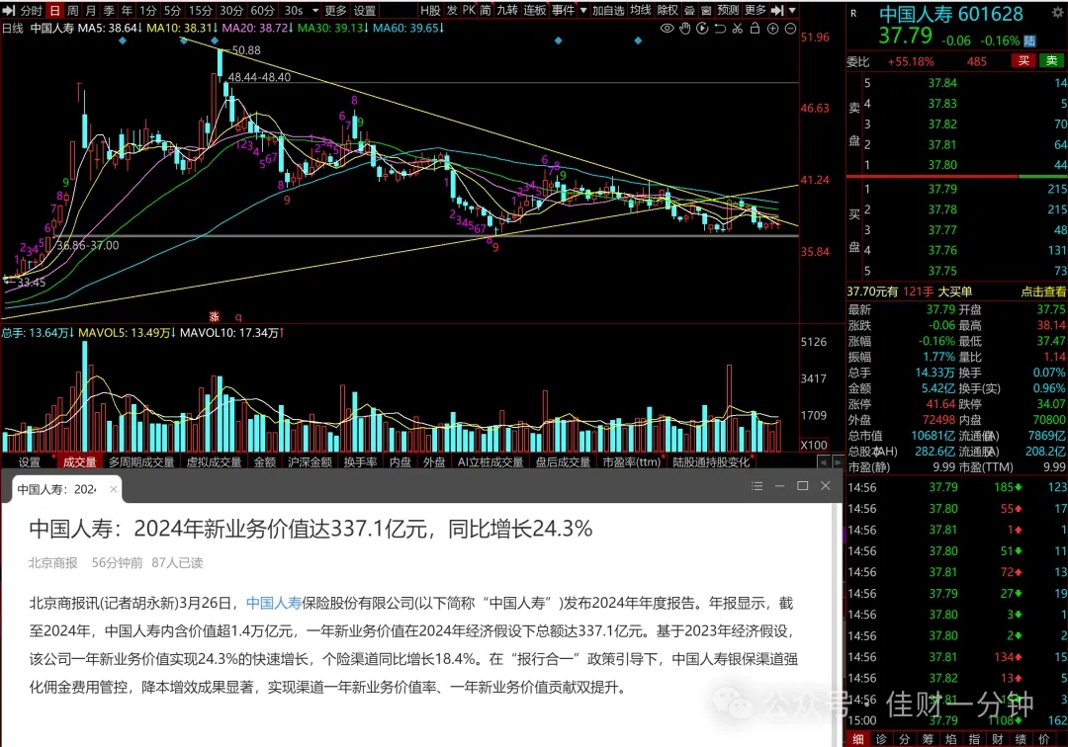The height and width of the screenshot is (747, 1068).
Task: Switch to 1分 minute chart
Action: [147, 10]
